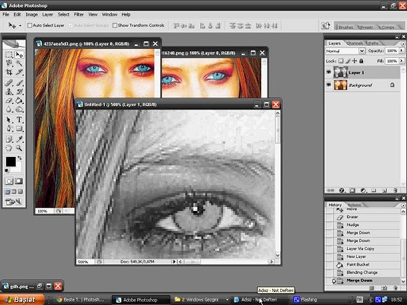Select the History Brush tool
Image resolution: width=407 pixels, height=305 pixels.
(x=19, y=91)
